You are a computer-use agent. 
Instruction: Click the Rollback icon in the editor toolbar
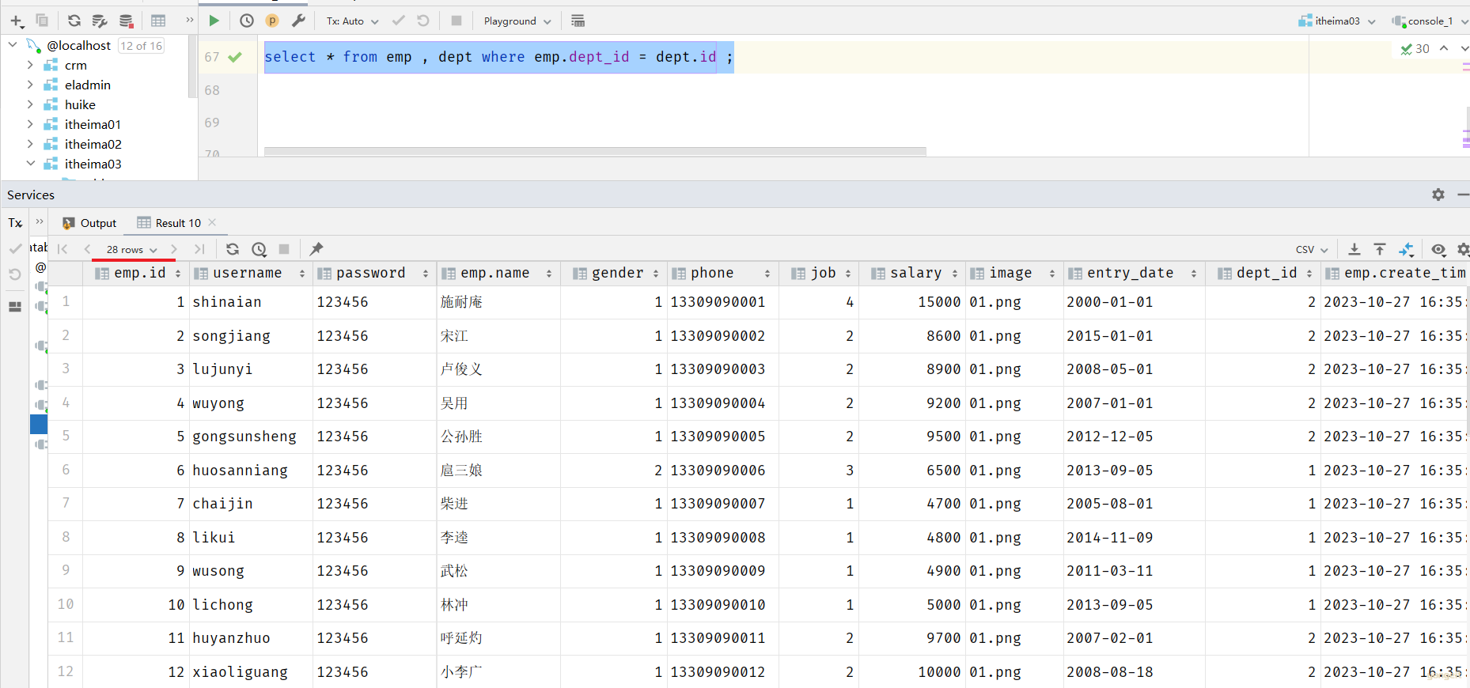[423, 21]
